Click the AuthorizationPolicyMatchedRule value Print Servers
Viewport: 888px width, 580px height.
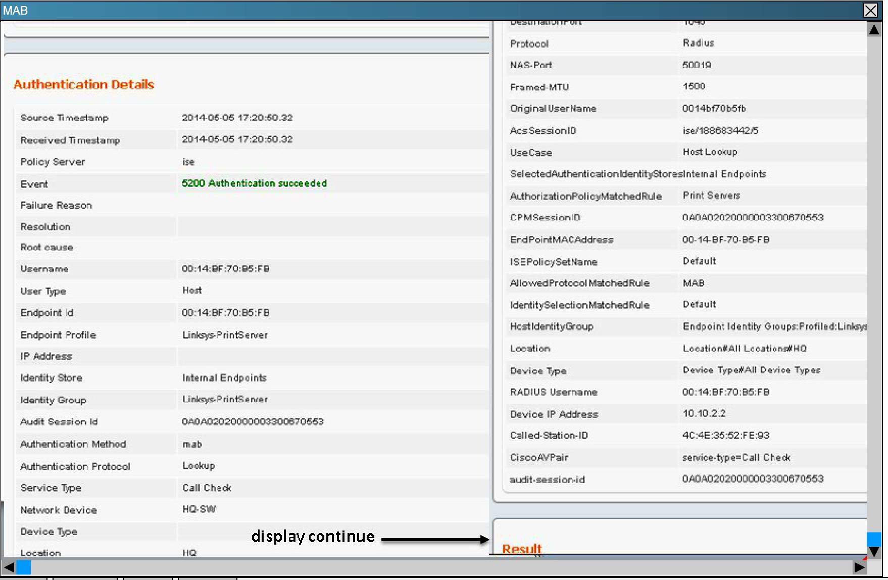(711, 196)
